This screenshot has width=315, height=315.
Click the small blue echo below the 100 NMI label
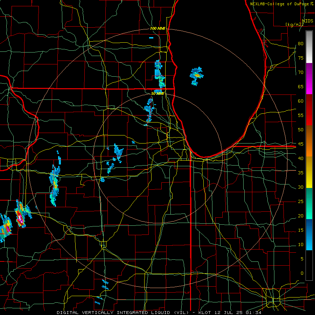pos(151,38)
